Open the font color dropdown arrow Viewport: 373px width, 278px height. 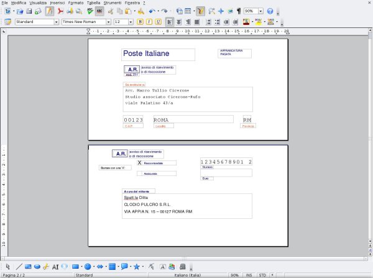pyautogui.click(x=252, y=22)
